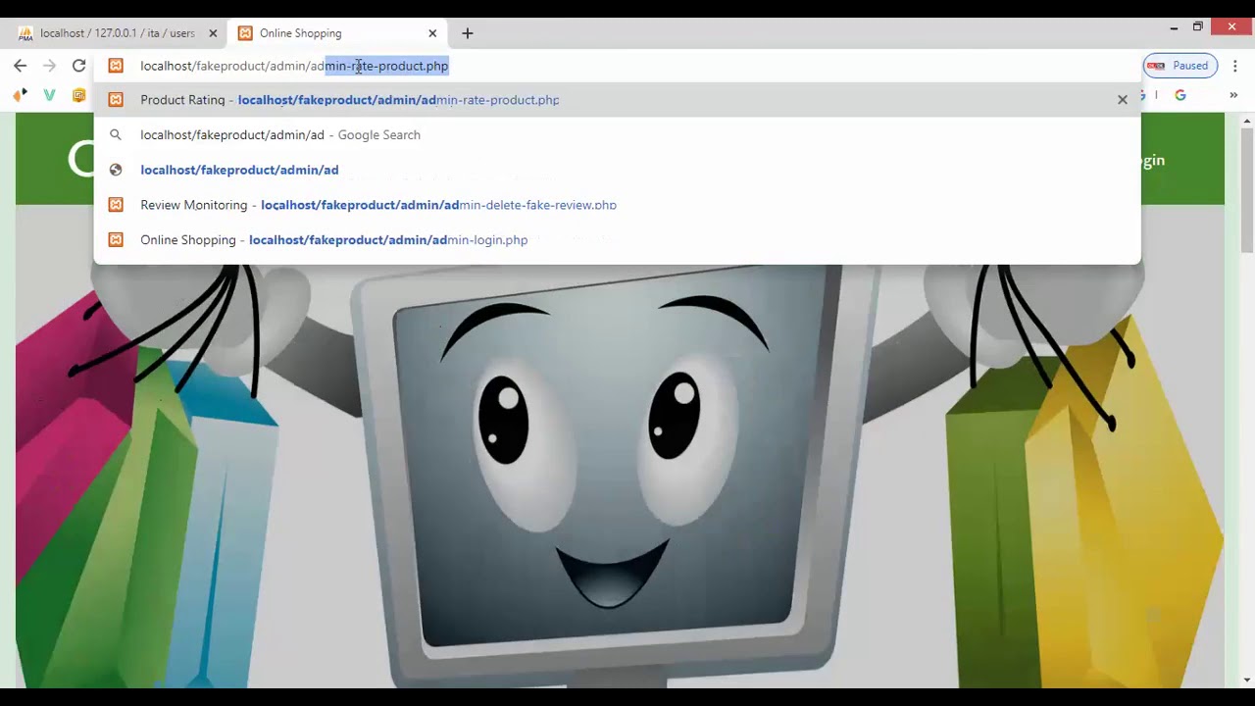
Task: Open the orange flame bookmark icon
Action: tap(20, 95)
